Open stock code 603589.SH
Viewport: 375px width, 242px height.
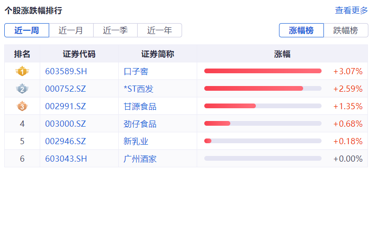pyautogui.click(x=66, y=71)
